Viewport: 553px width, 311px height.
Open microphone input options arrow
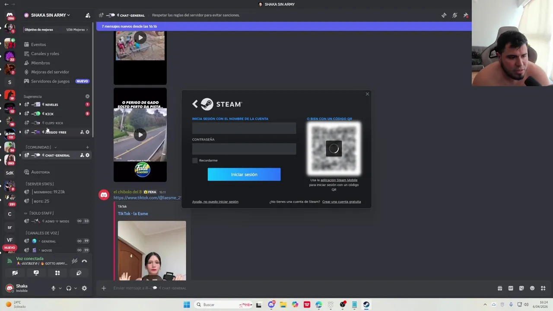60,288
